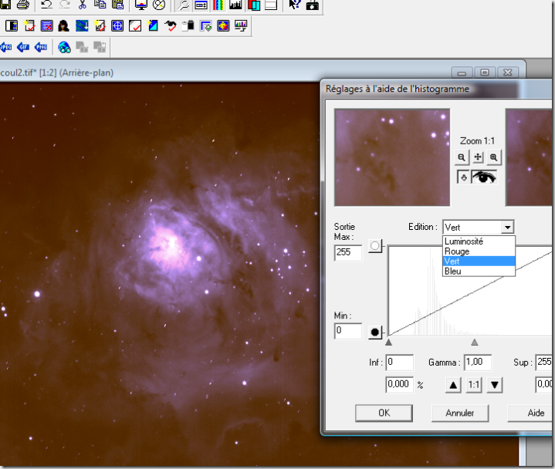This screenshot has height=469, width=555.
Task: Click the zoom out magnifier in the dialog
Action: point(462,157)
